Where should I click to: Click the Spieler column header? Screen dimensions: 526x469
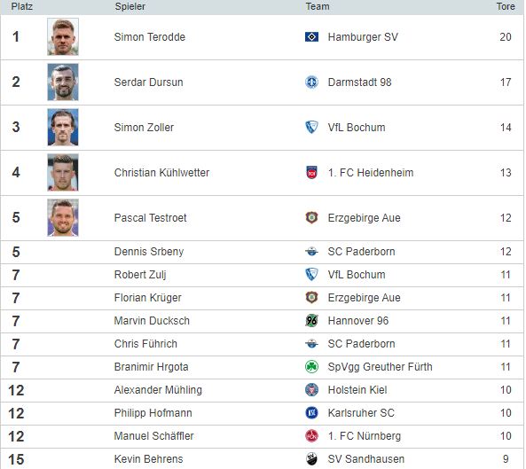pos(130,7)
